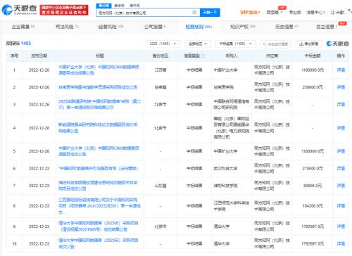The image size is (352, 256).
Task: Open 消息中心 in the header
Action: point(315,13)
